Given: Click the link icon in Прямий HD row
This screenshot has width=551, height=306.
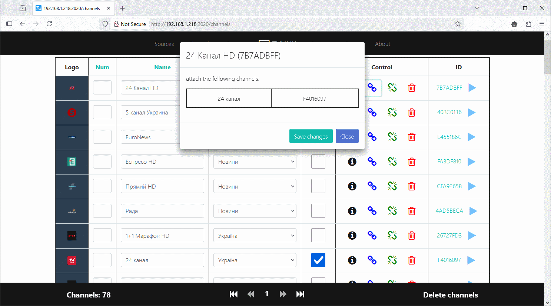Looking at the screenshot, I should coord(372,186).
